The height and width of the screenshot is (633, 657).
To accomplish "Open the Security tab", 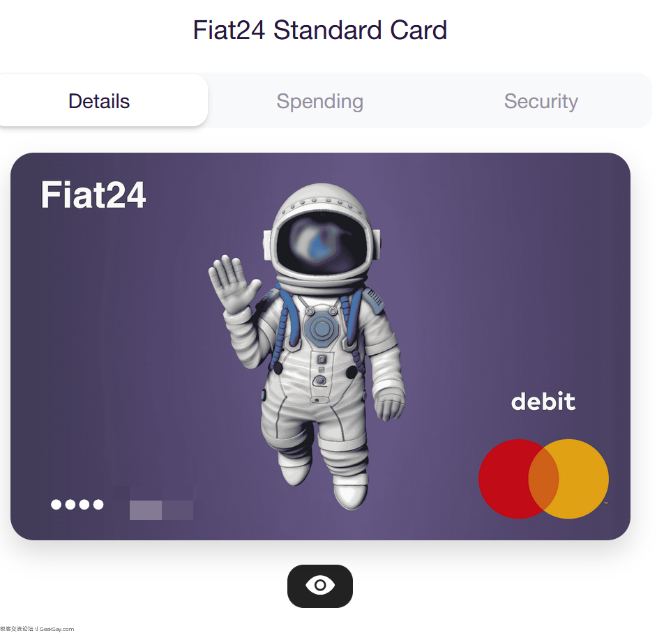I will click(541, 101).
